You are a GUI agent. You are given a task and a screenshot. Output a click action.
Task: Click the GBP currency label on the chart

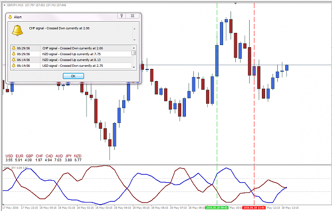pyautogui.click(x=29, y=156)
